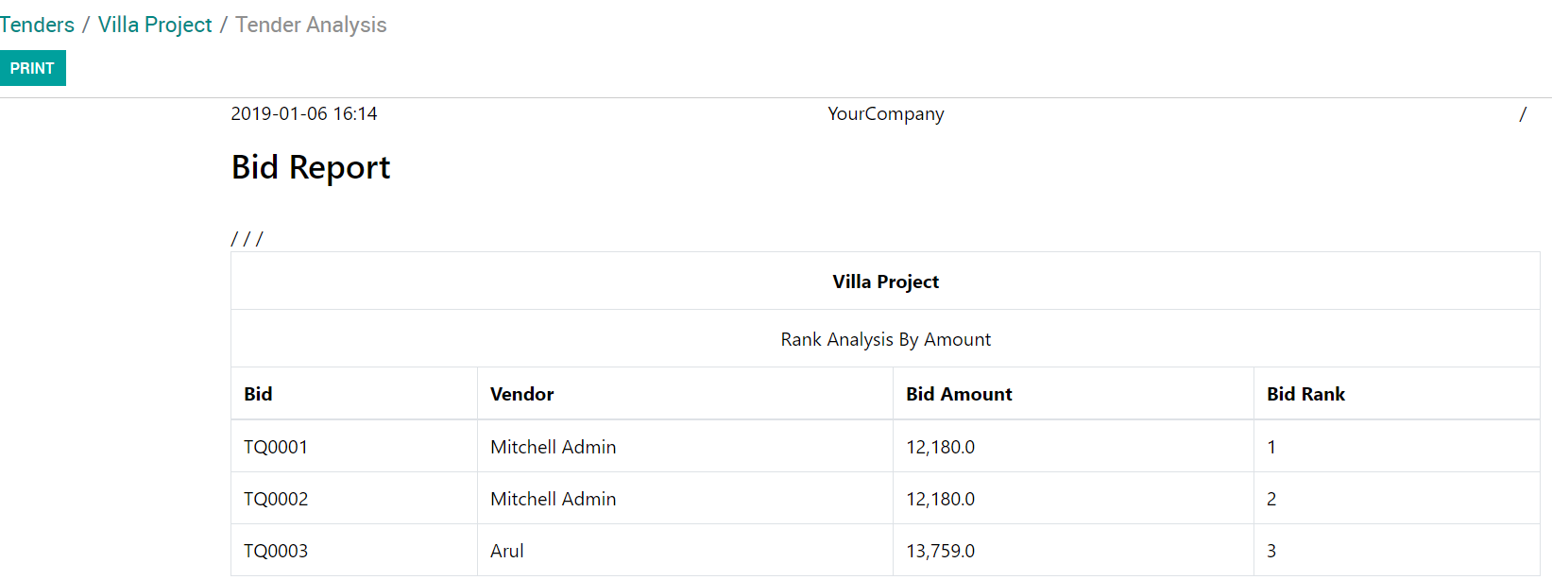Open the Tenders breadcrumb link

[37, 25]
